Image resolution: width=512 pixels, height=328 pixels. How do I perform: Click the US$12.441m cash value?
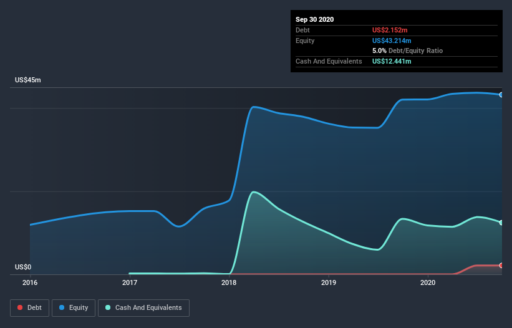392,61
